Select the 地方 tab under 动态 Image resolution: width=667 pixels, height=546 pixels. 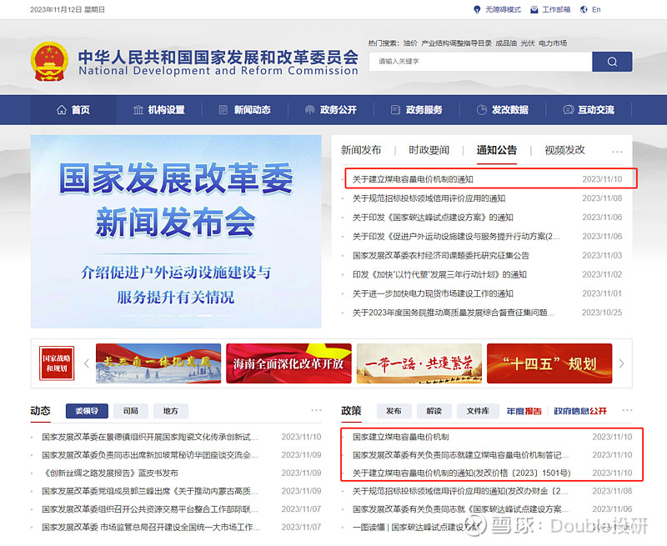pyautogui.click(x=171, y=411)
